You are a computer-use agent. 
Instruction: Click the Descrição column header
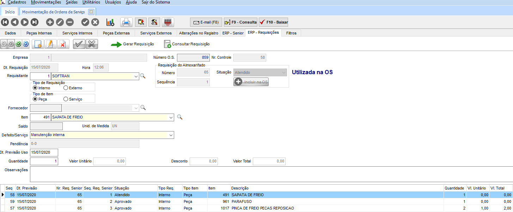(337, 188)
